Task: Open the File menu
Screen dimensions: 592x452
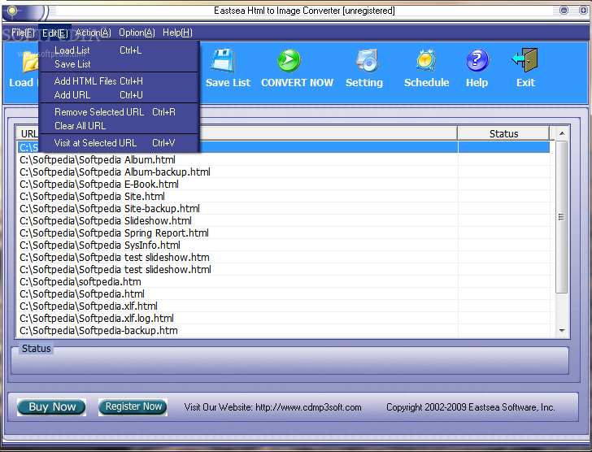Action: tap(23, 33)
